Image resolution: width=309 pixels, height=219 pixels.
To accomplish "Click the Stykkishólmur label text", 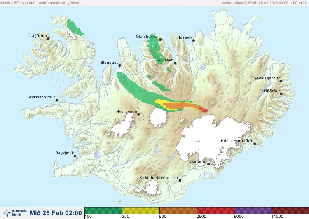I will pyautogui.click(x=41, y=97).
